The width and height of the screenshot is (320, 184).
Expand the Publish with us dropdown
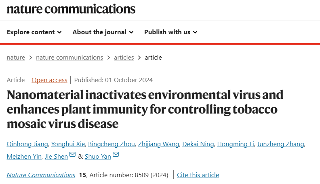(x=171, y=32)
